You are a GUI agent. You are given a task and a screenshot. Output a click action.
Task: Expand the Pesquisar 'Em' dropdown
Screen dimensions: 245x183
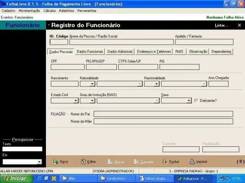click(39, 162)
